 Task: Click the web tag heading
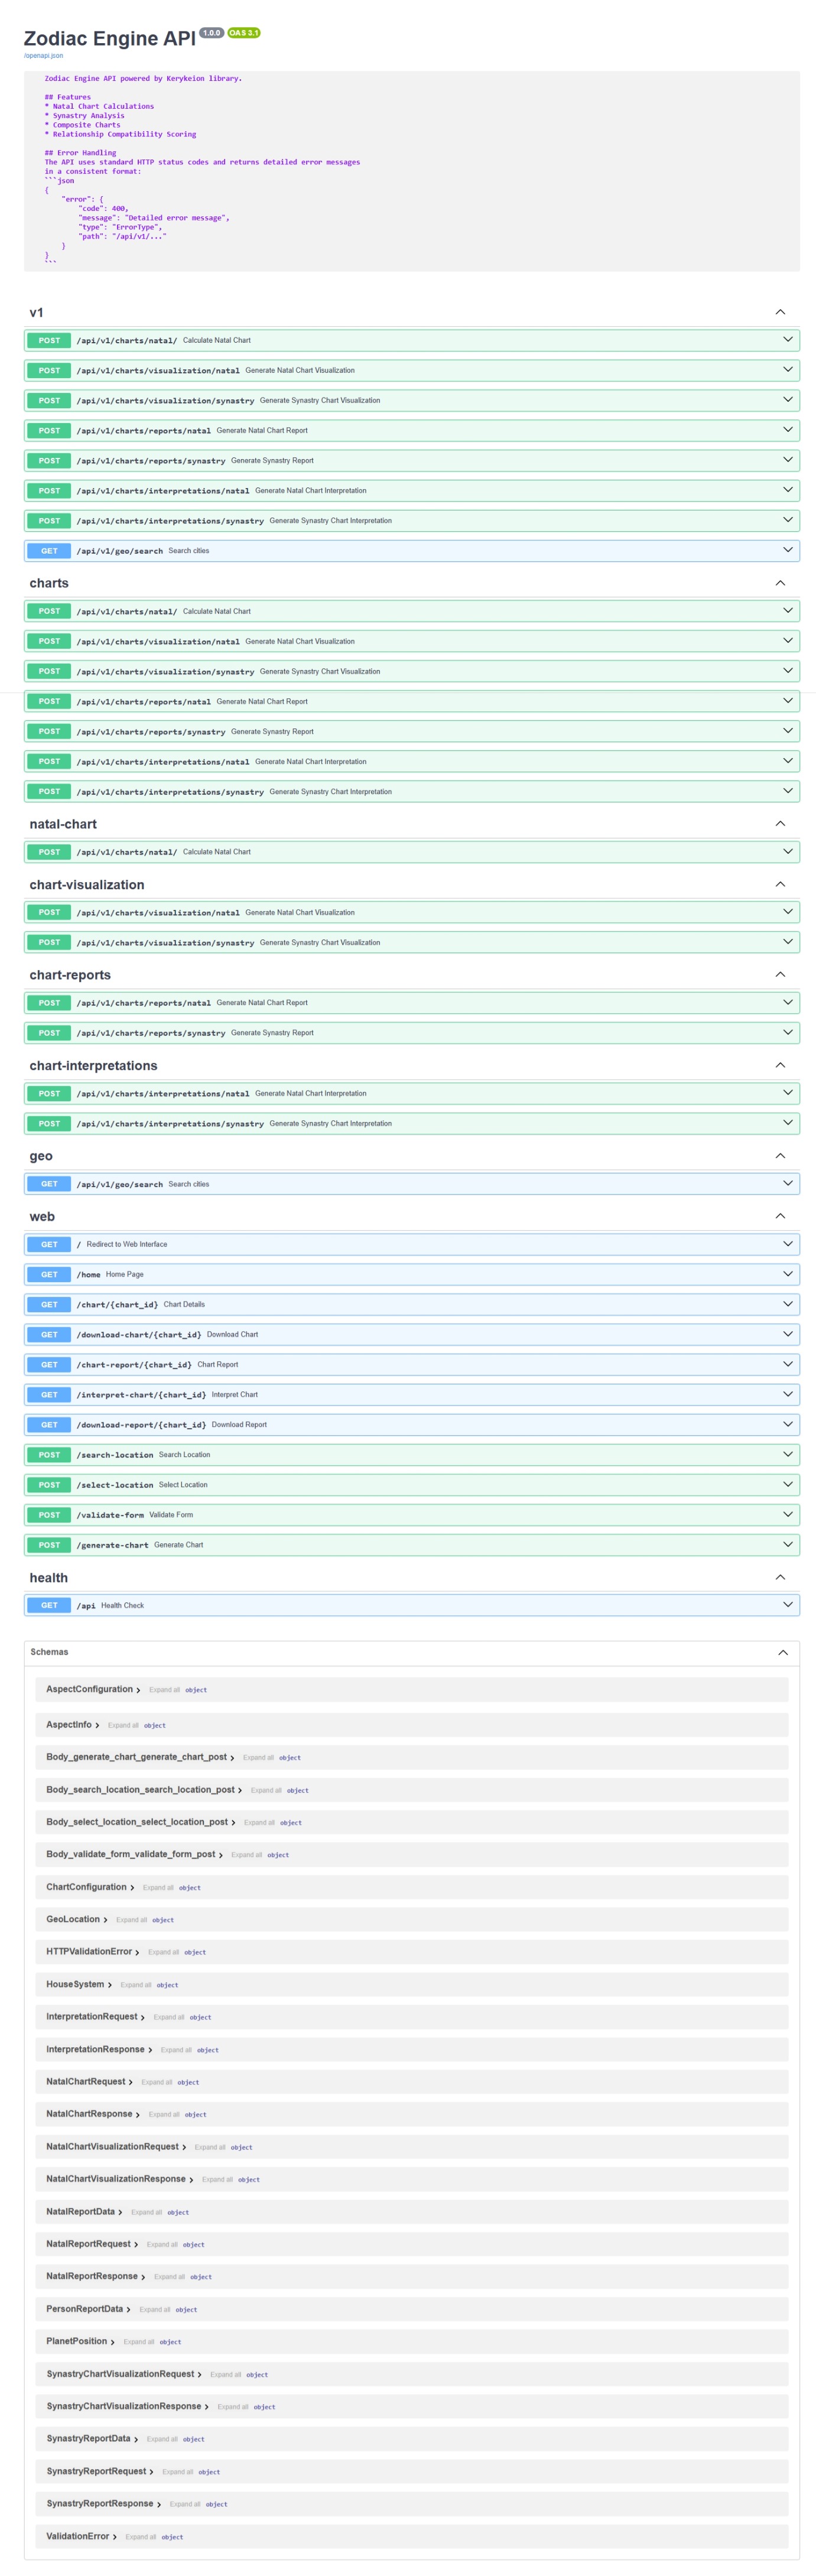tap(42, 1216)
